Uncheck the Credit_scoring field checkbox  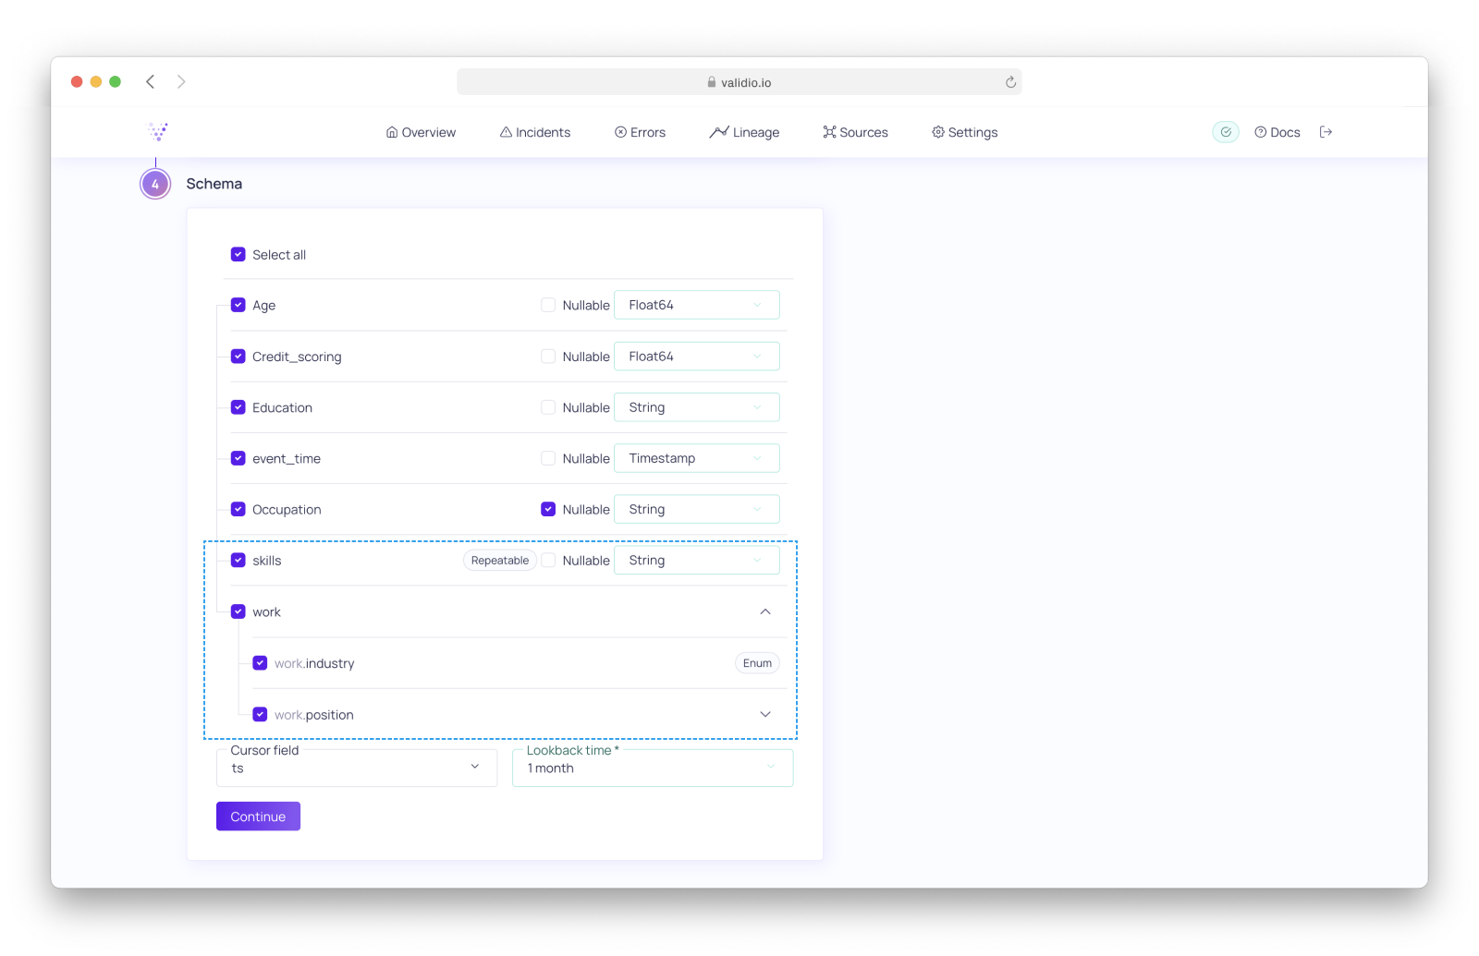click(238, 357)
